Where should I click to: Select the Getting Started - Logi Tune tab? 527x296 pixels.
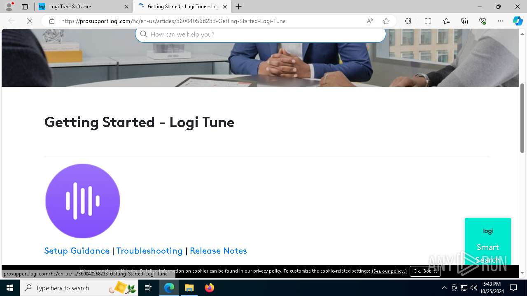click(182, 7)
